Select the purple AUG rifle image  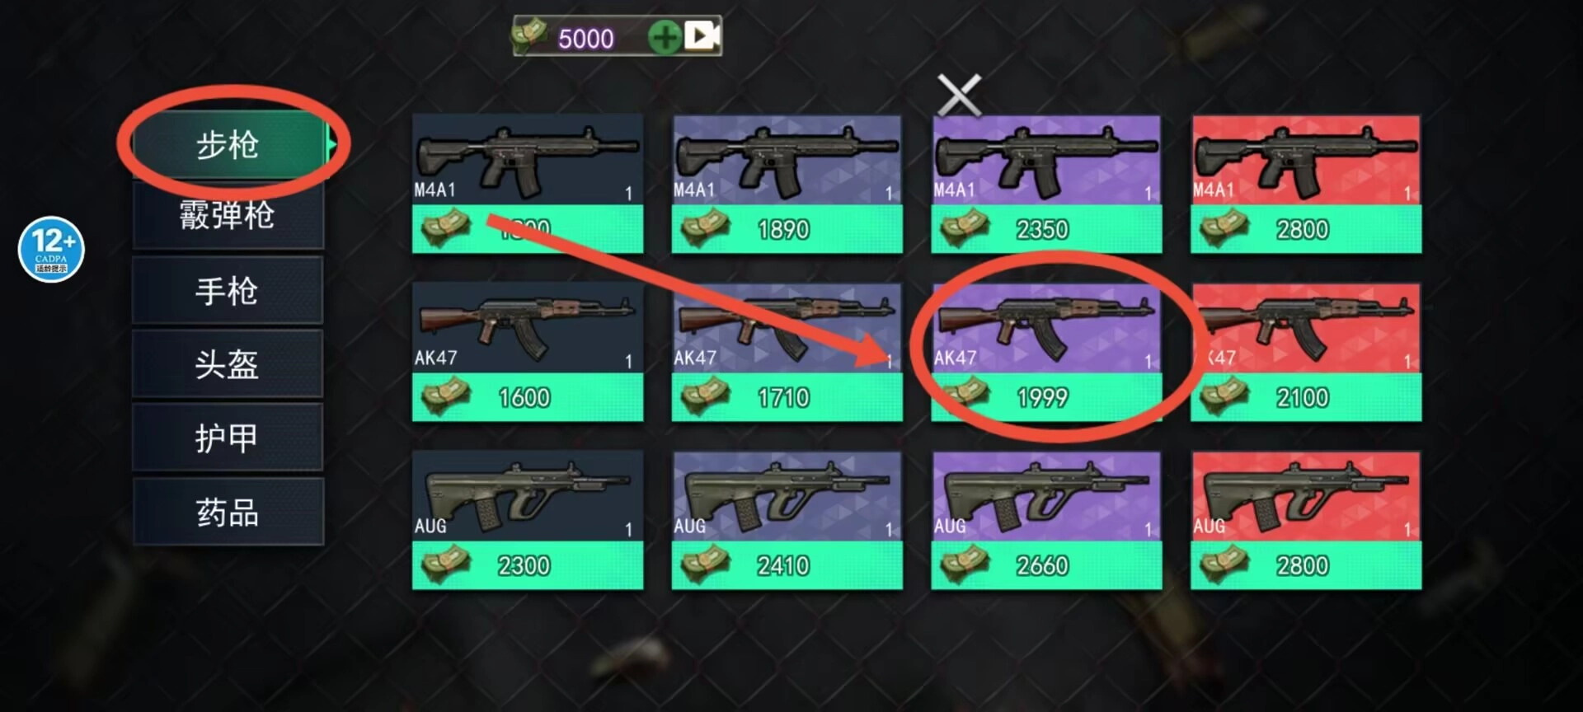[1046, 496]
